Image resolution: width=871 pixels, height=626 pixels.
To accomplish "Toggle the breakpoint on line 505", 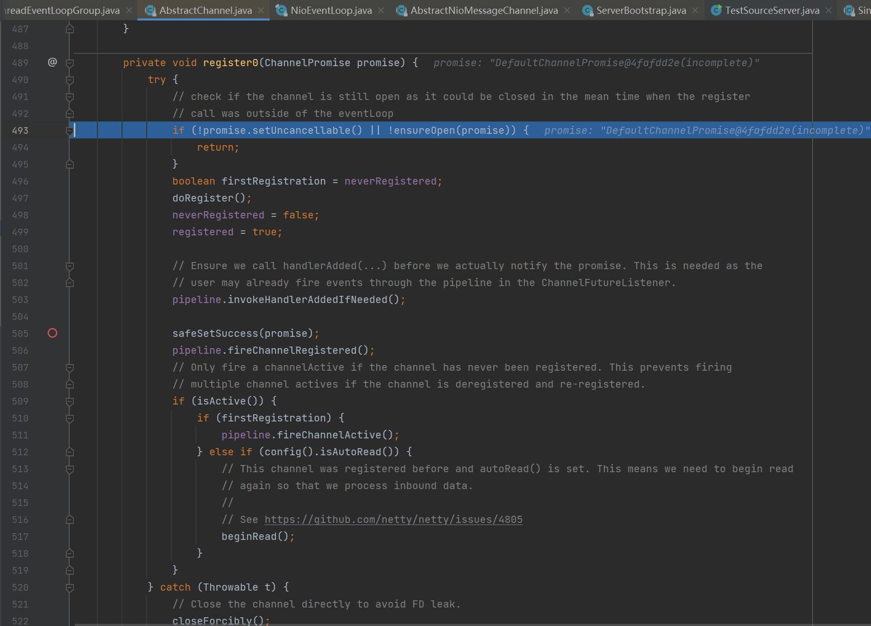I will (52, 333).
